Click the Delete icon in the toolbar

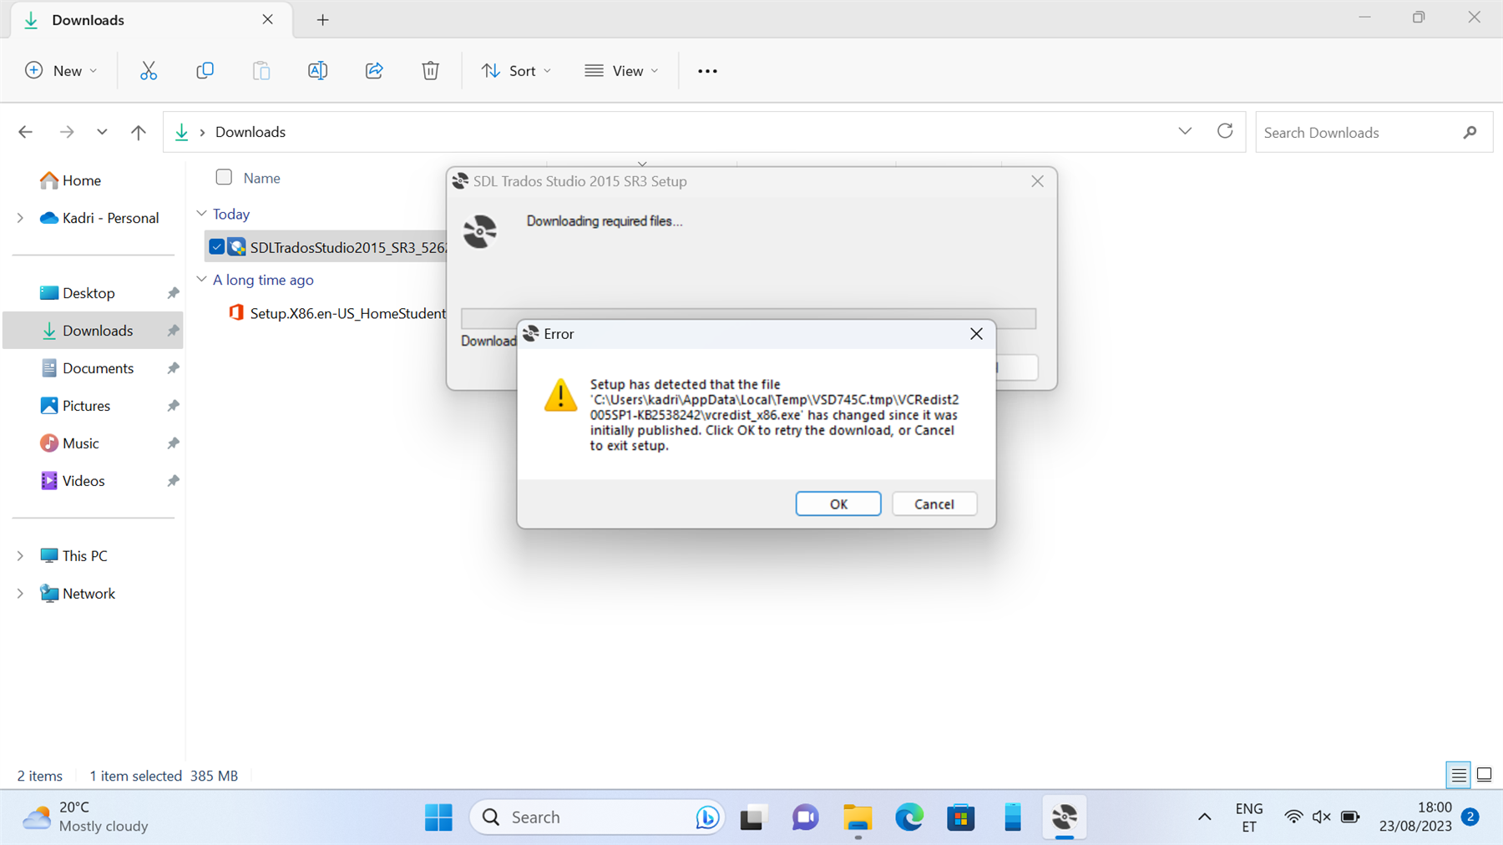pos(430,70)
